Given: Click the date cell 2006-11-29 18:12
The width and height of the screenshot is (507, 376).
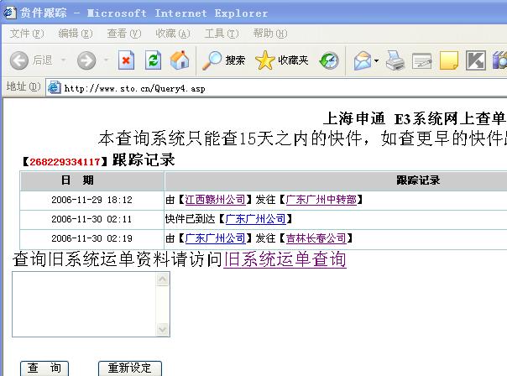Looking at the screenshot, I should [x=91, y=200].
